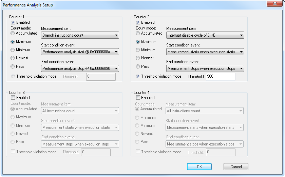Enable Counter 4 checkbox

[x=138, y=98]
